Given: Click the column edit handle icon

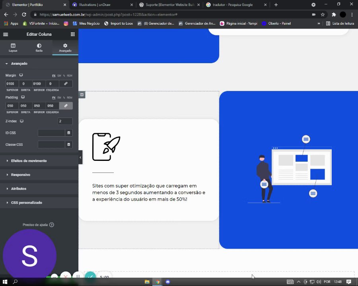Looking at the screenshot, I should point(82,95).
